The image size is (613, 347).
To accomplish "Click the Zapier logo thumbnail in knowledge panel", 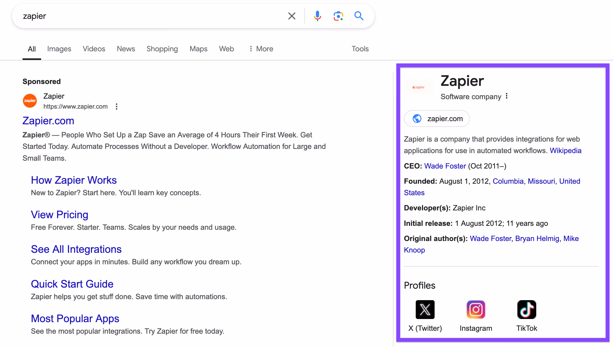I will coord(418,87).
